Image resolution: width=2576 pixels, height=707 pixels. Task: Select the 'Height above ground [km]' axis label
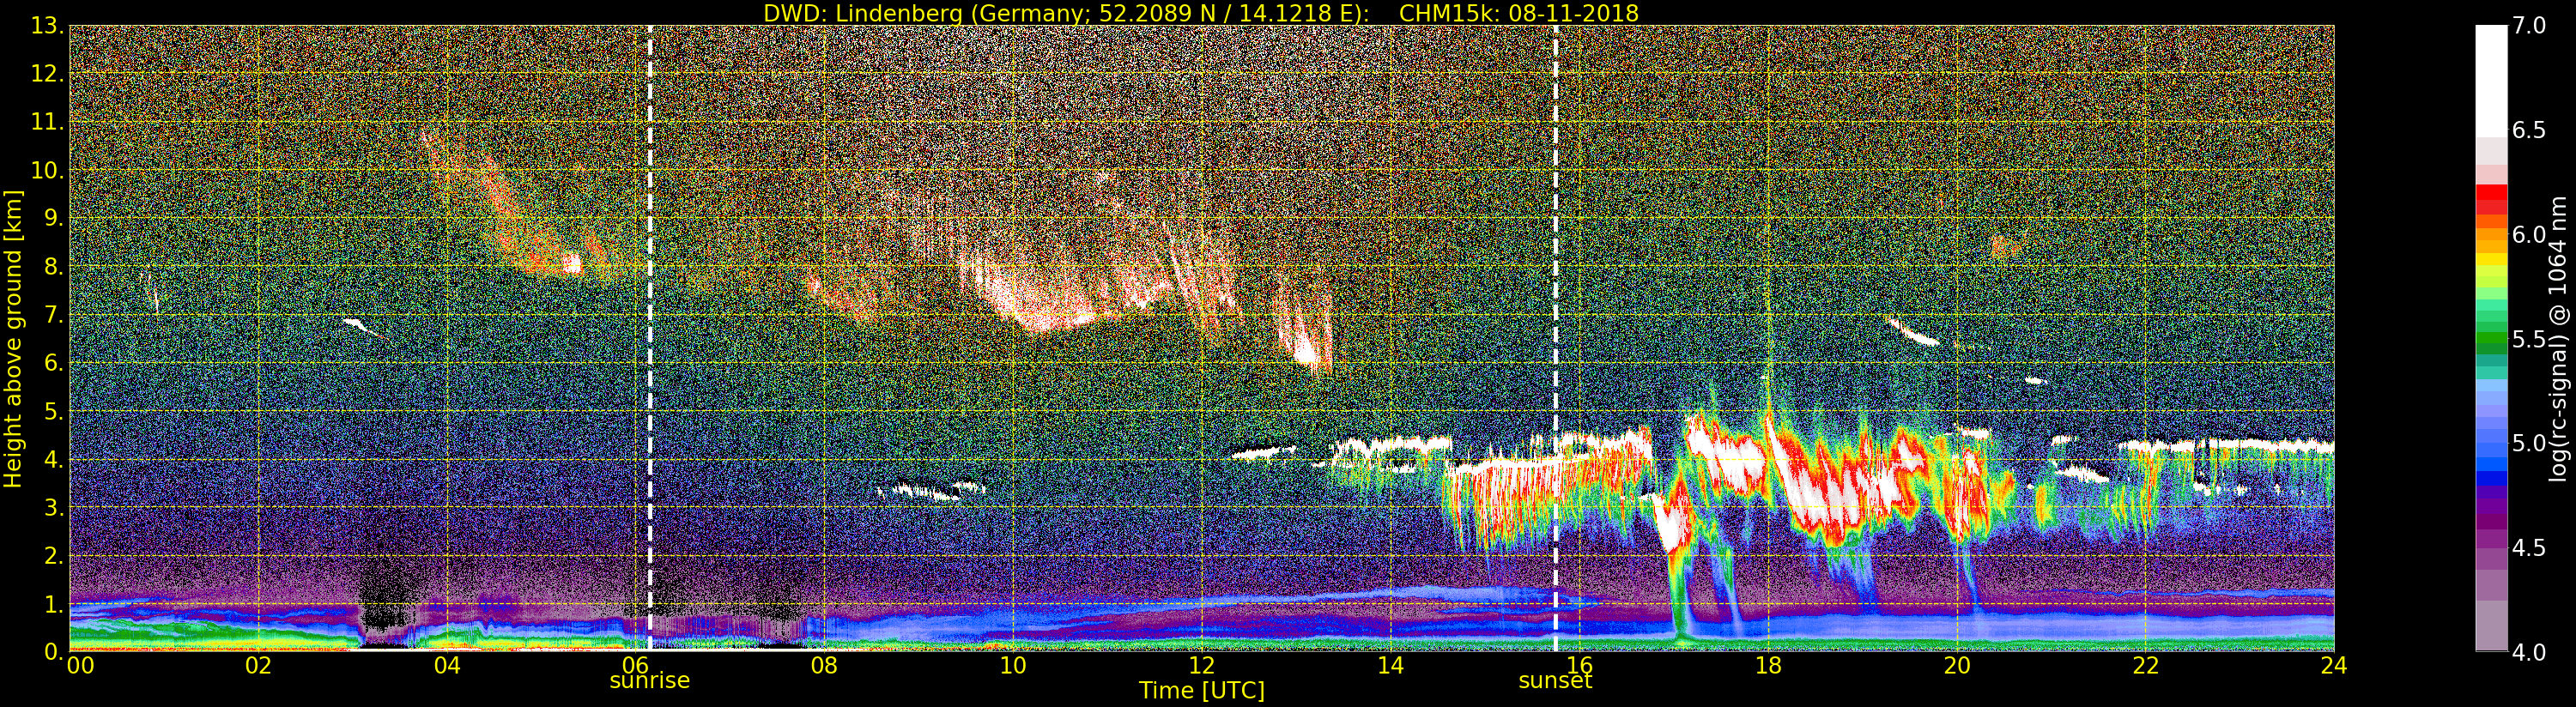(13, 339)
